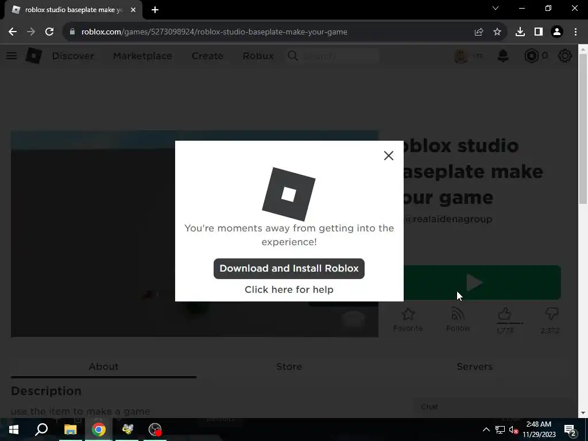
Task: Open the Robux balance icon
Action: (531, 56)
